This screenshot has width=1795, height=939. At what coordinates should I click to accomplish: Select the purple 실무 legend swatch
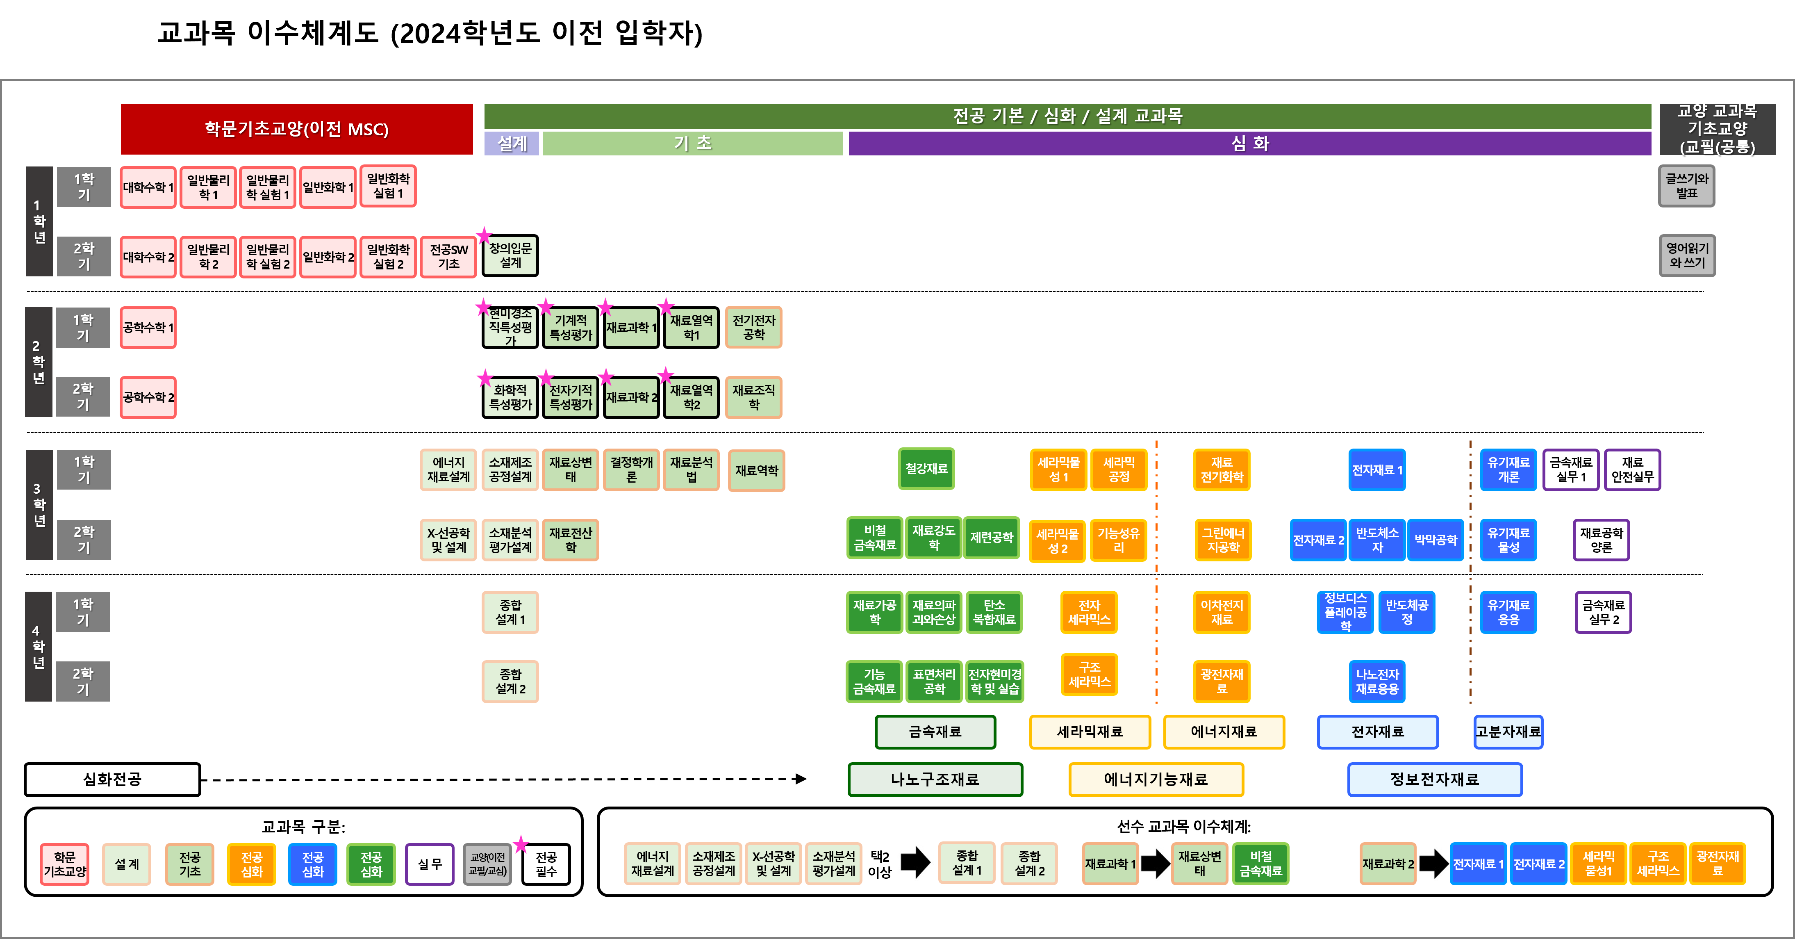[430, 864]
